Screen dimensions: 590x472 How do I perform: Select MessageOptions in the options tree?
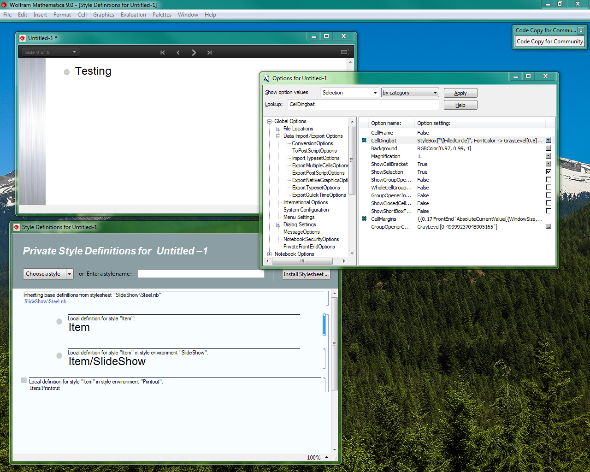coord(301,232)
